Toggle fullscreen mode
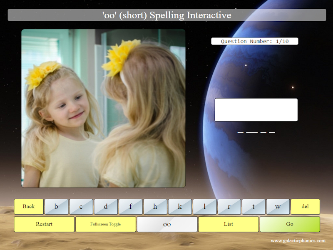The height and width of the screenshot is (250, 333). pos(105,224)
